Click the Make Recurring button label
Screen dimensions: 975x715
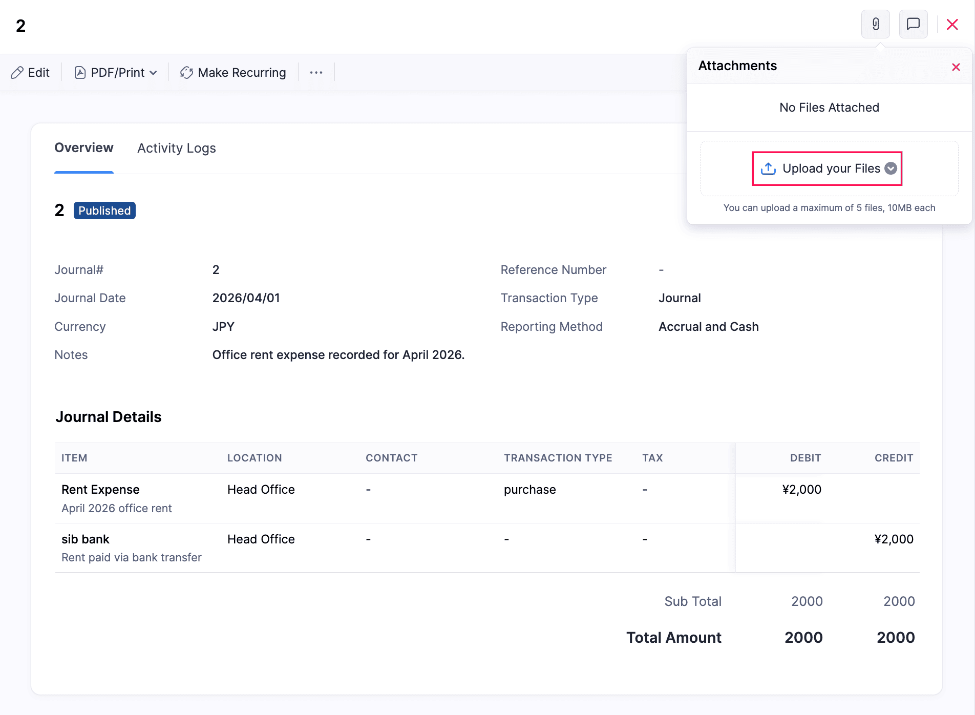coord(242,73)
